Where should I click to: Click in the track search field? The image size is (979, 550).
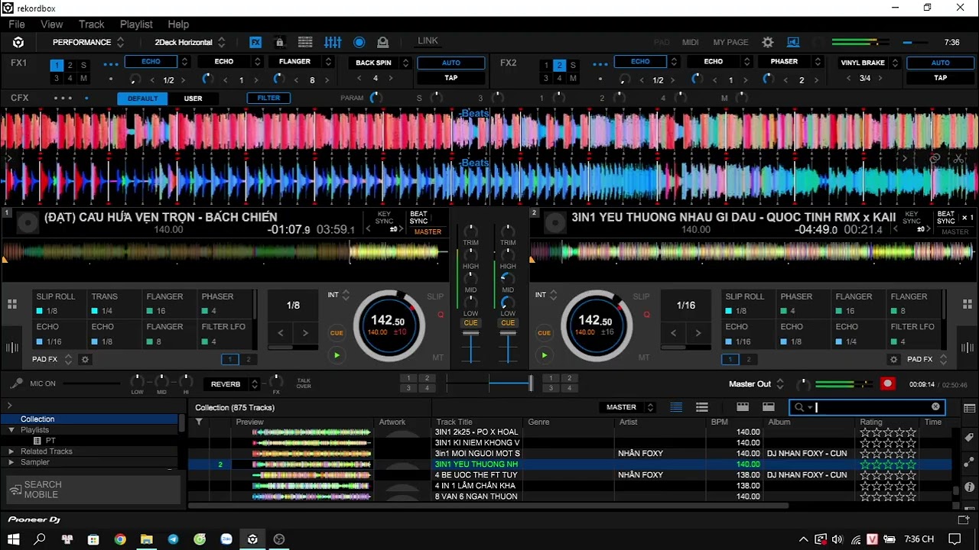(x=868, y=407)
